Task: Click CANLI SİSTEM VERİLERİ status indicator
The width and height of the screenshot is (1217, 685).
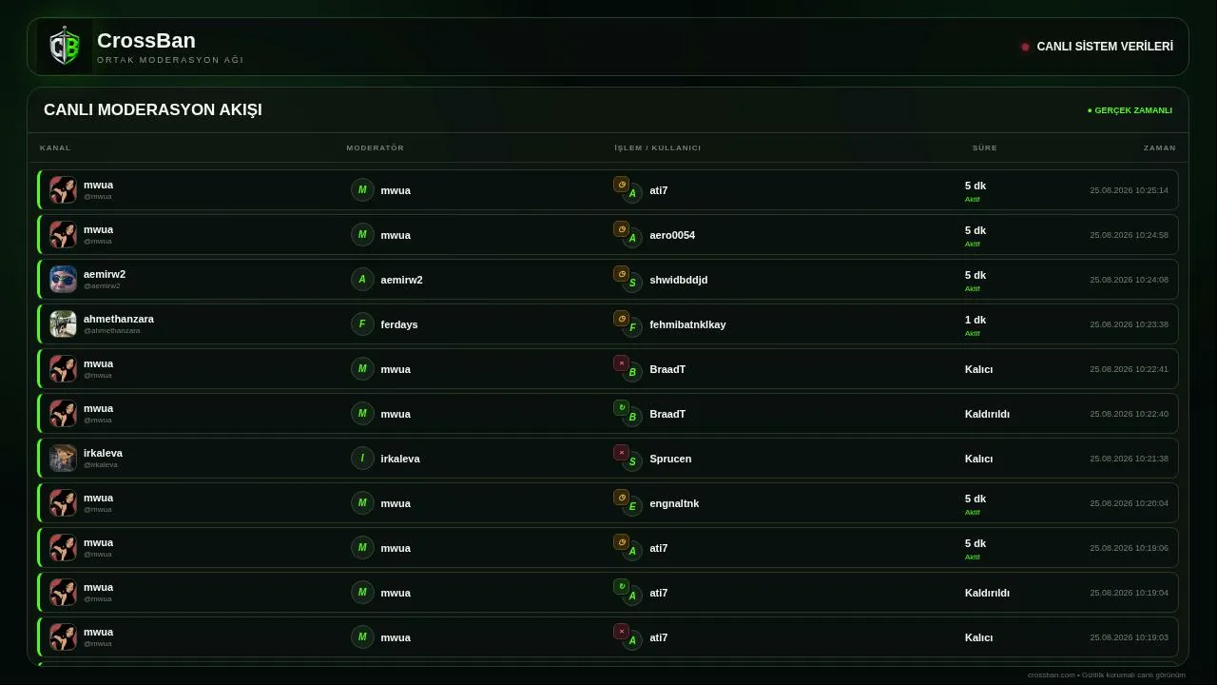Action: click(1097, 47)
